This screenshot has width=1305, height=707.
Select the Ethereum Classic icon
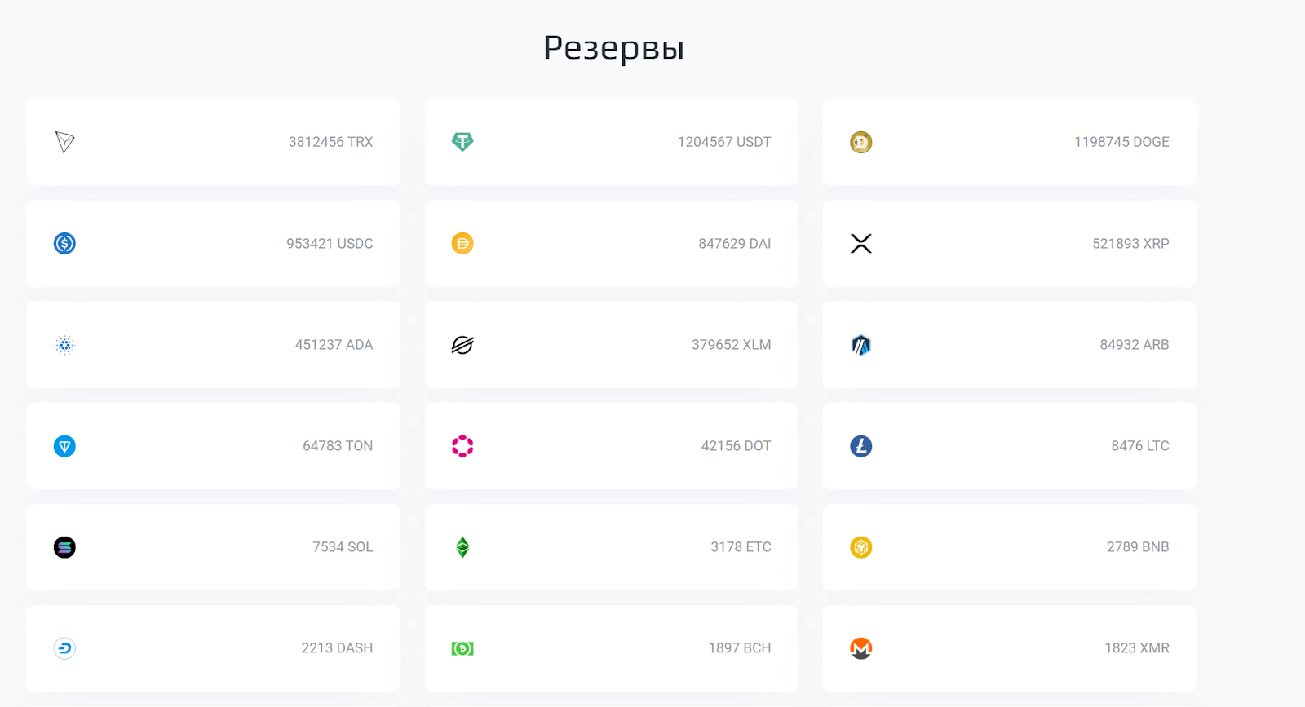coord(462,546)
